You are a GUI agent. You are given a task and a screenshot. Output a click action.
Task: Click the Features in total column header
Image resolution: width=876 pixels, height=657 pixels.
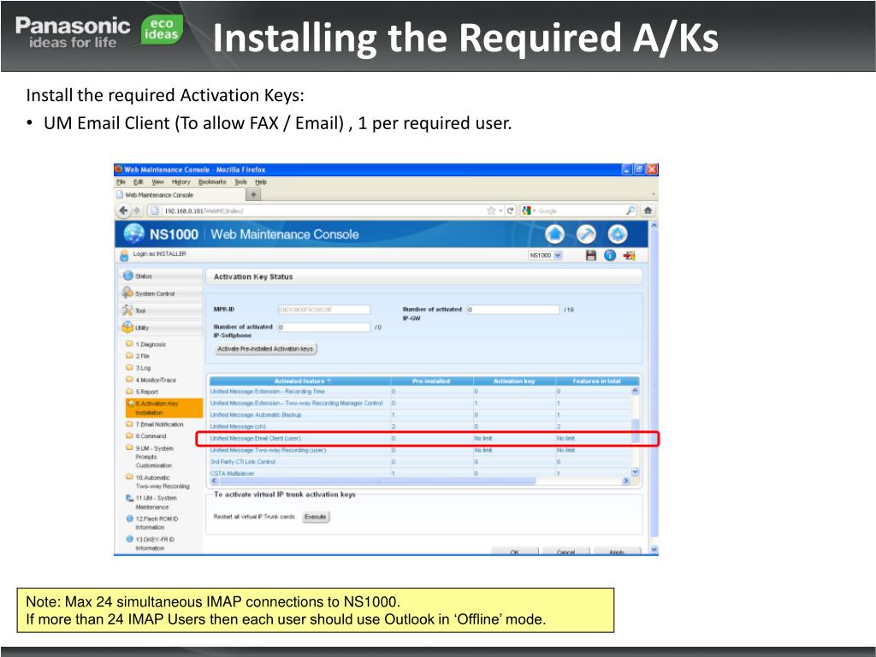tap(596, 381)
